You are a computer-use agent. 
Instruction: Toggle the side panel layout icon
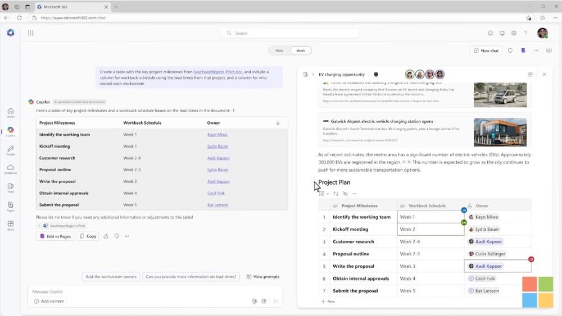(549, 51)
